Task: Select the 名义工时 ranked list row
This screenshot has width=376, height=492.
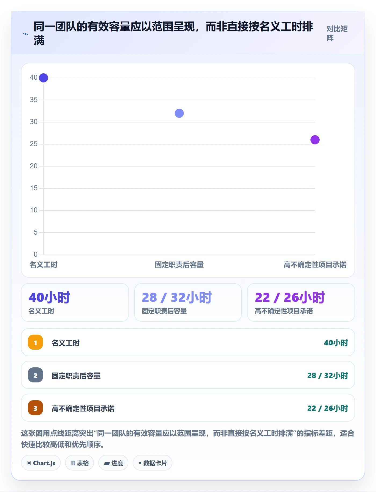Action: (x=188, y=342)
